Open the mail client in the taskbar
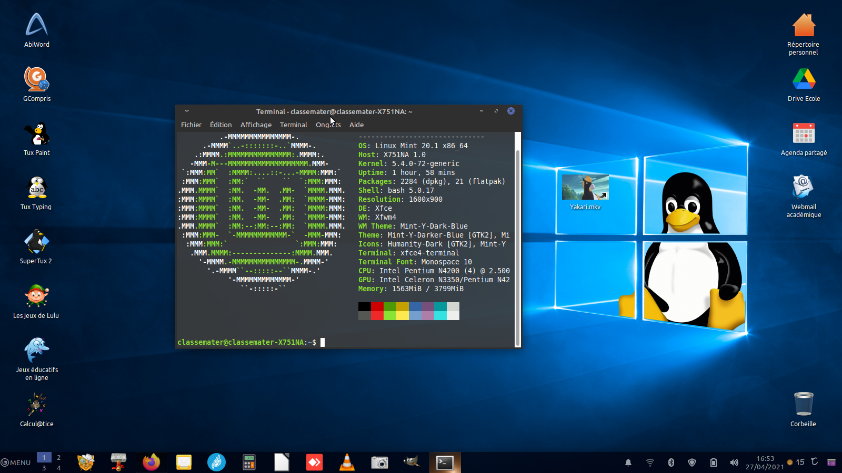 pyautogui.click(x=184, y=462)
